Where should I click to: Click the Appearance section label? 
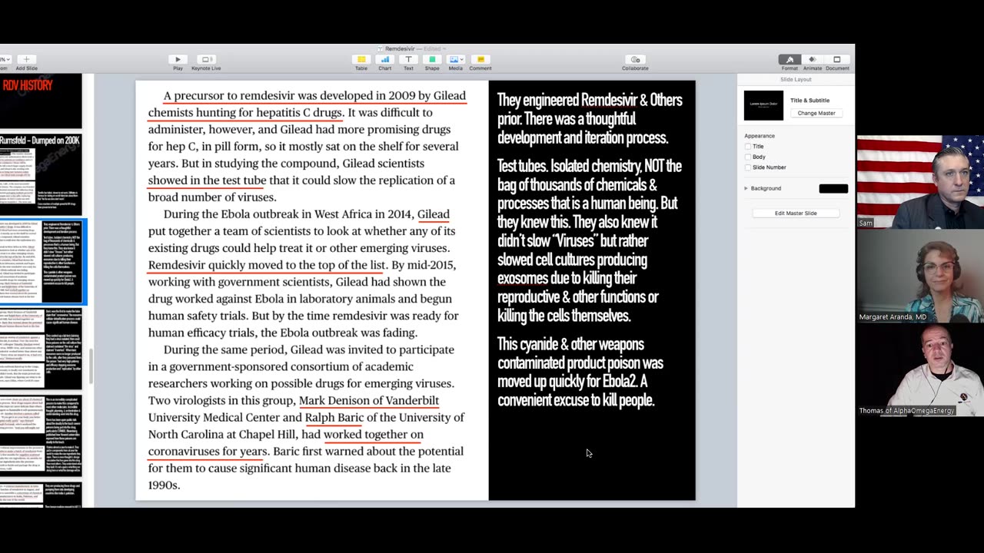coord(760,136)
